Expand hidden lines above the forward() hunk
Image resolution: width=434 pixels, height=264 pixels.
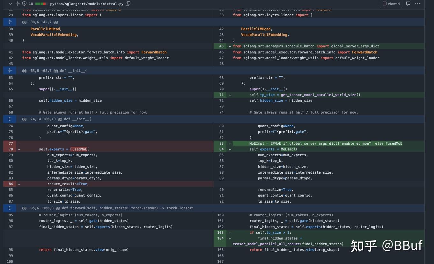coord(10,208)
